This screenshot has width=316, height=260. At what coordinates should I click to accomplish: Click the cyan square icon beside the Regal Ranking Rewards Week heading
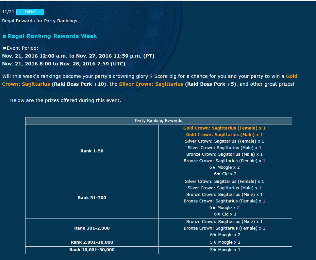coord(5,36)
